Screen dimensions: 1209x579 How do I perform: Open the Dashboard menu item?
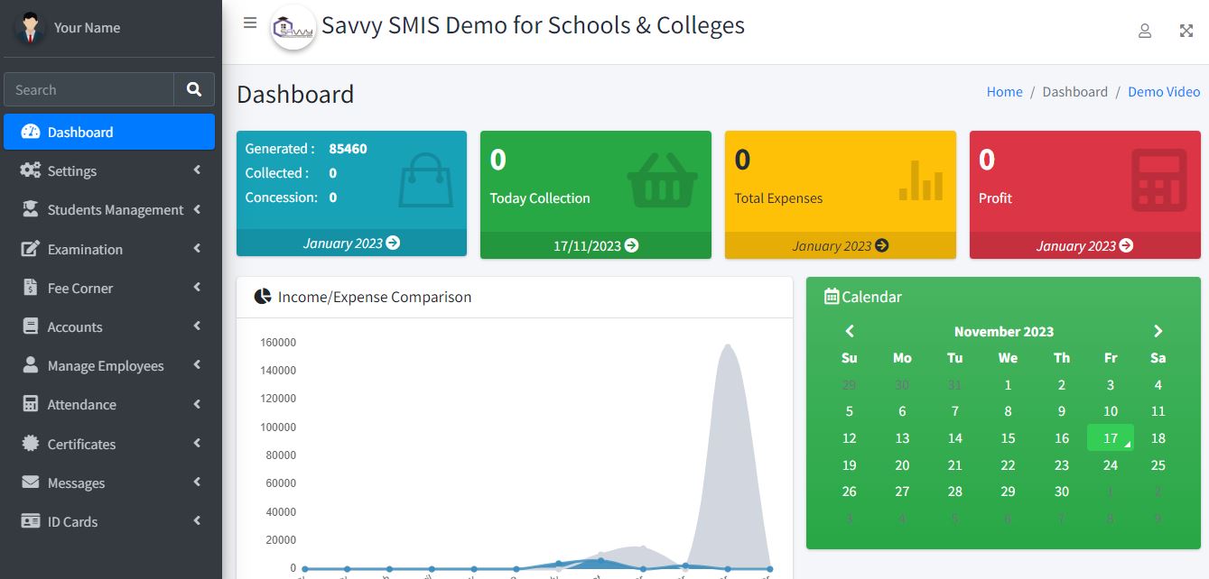coord(109,132)
